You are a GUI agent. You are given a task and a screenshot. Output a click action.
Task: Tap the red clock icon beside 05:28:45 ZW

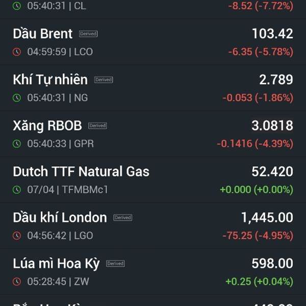tap(17, 282)
